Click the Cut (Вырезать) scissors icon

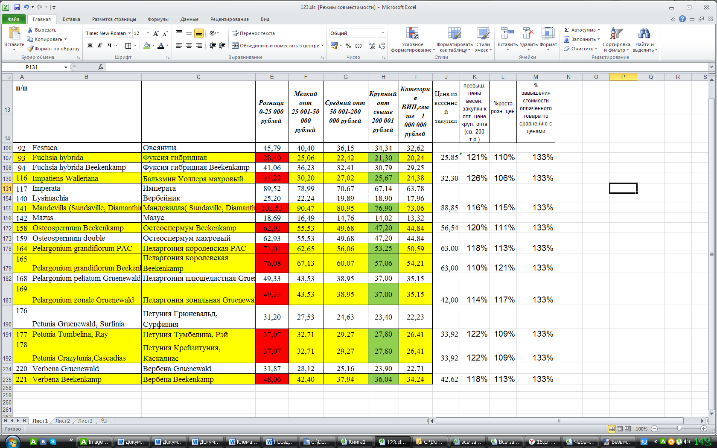point(30,30)
